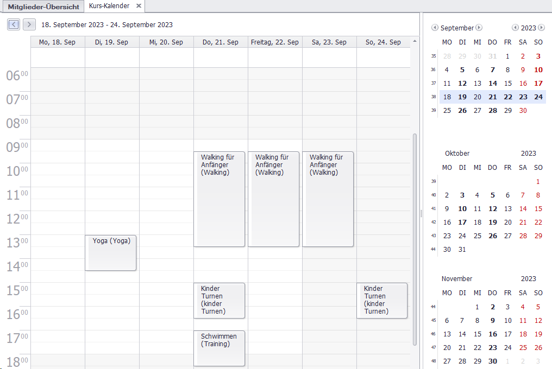
Task: Select Thursday's Walking für Anfänger event
Action: [x=219, y=199]
